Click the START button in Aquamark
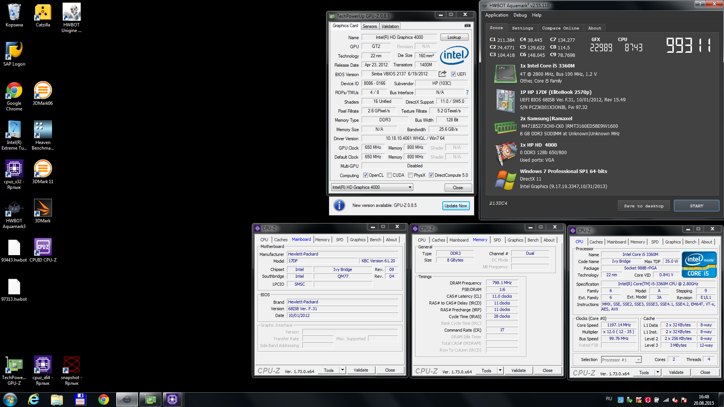The height and width of the screenshot is (407, 724). tap(696, 206)
